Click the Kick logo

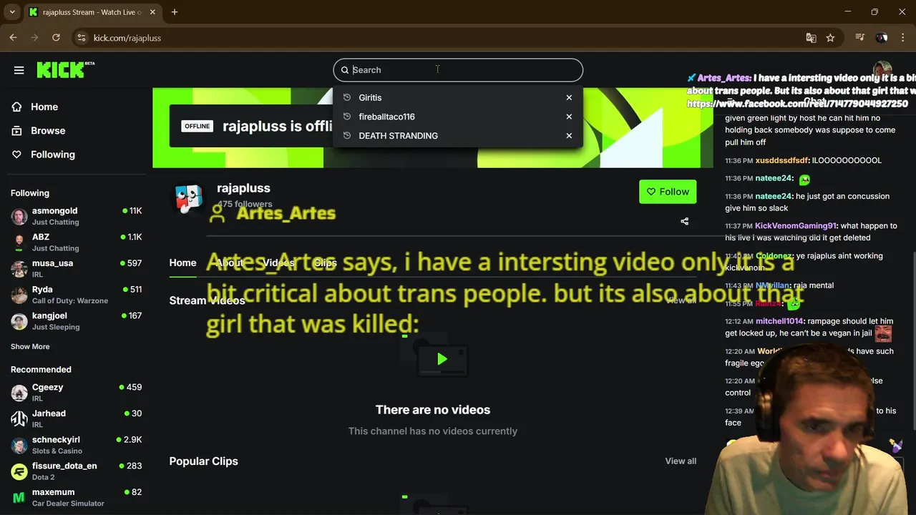[65, 69]
